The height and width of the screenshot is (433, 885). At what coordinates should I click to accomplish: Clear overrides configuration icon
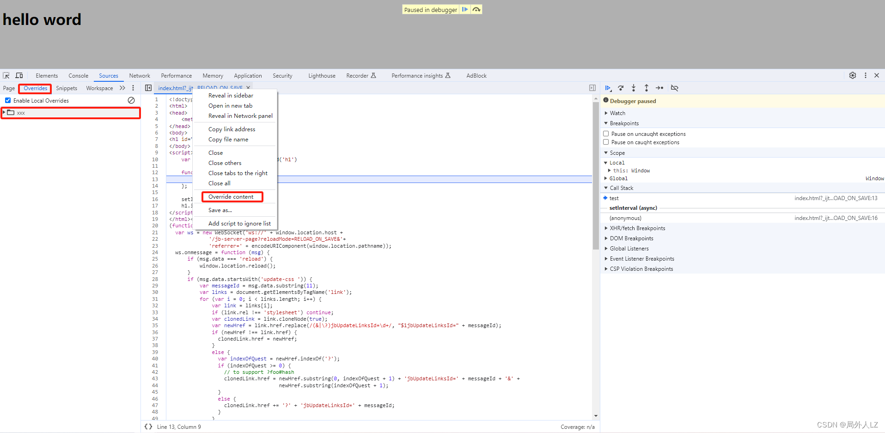131,100
